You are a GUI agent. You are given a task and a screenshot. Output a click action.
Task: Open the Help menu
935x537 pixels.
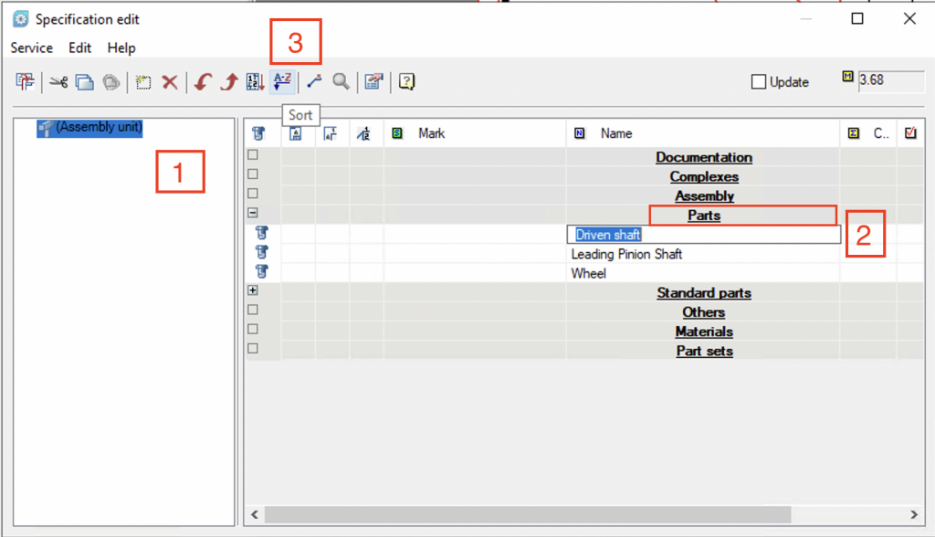[121, 47]
